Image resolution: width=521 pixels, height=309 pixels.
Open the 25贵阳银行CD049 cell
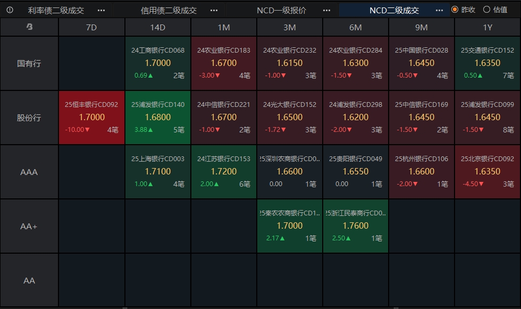pos(356,172)
